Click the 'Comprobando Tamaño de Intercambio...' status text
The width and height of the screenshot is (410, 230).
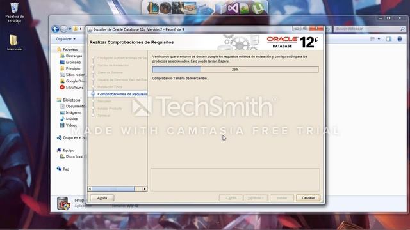point(181,78)
